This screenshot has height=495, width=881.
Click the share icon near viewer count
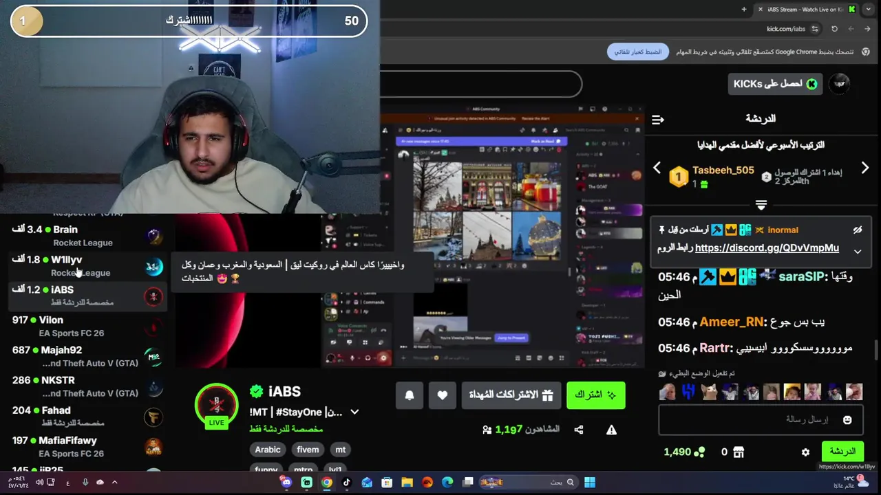[579, 430]
